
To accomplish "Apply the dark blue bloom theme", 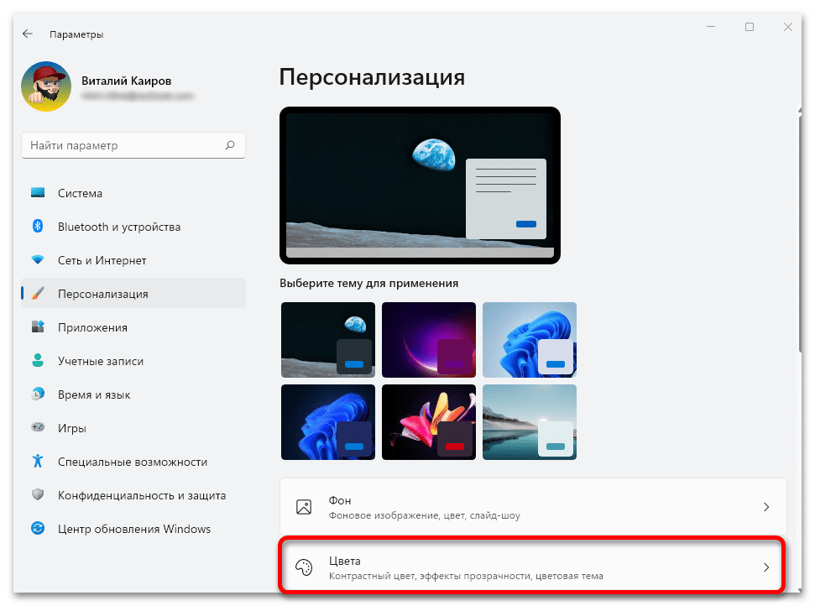I will (x=328, y=422).
